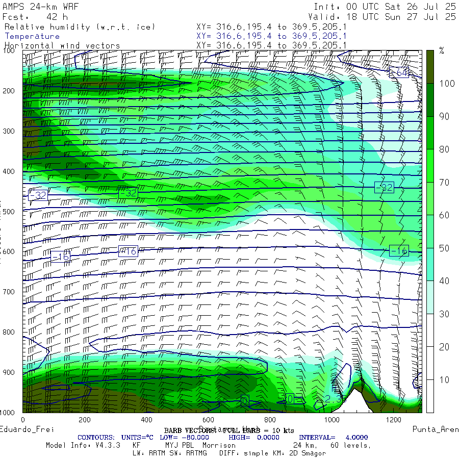
Task: Click the color bar segment between 60 and 70
Action: (430, 198)
